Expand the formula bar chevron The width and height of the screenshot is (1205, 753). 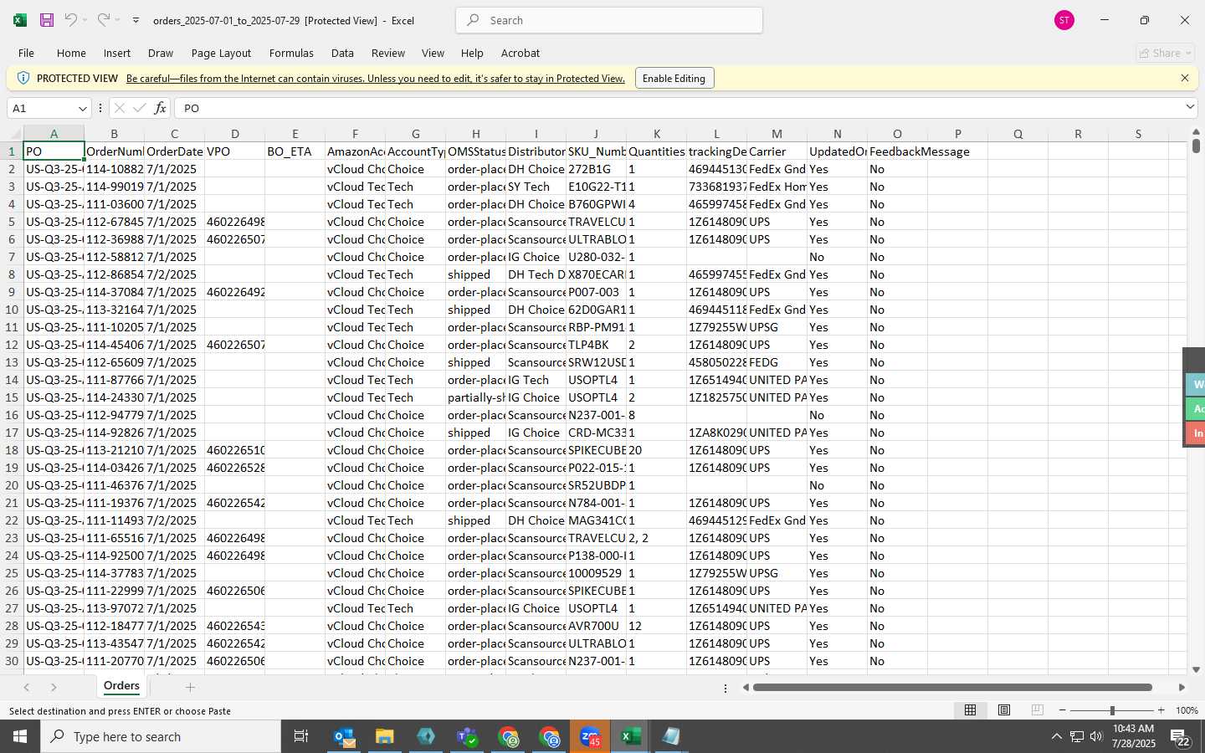1190,107
